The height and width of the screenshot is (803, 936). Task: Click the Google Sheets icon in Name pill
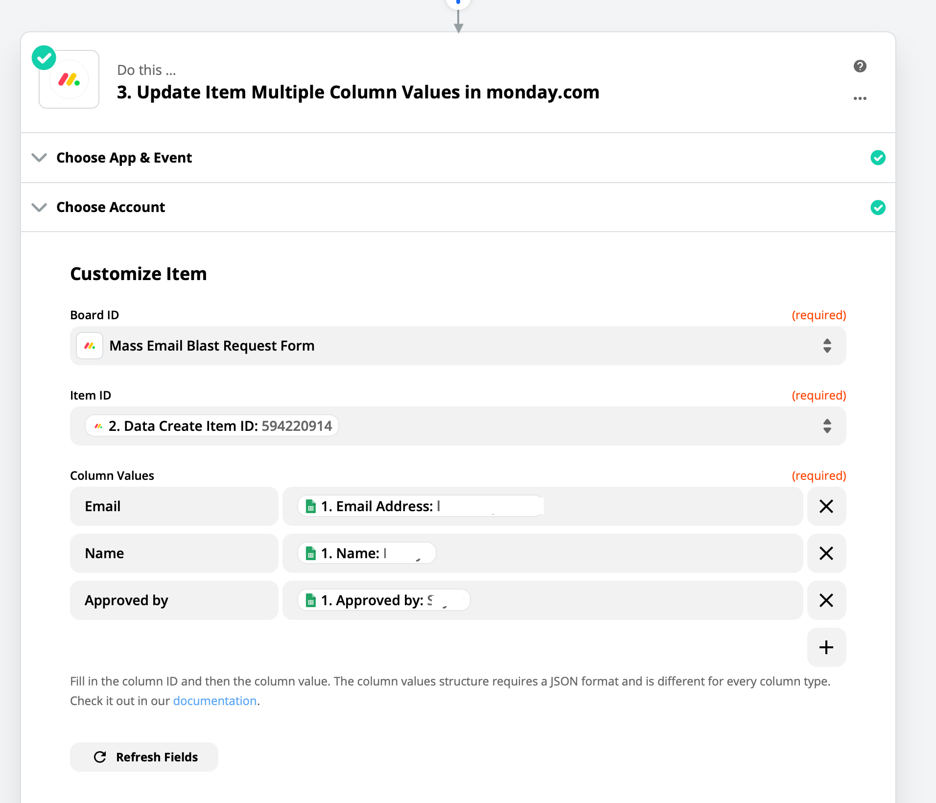point(310,553)
